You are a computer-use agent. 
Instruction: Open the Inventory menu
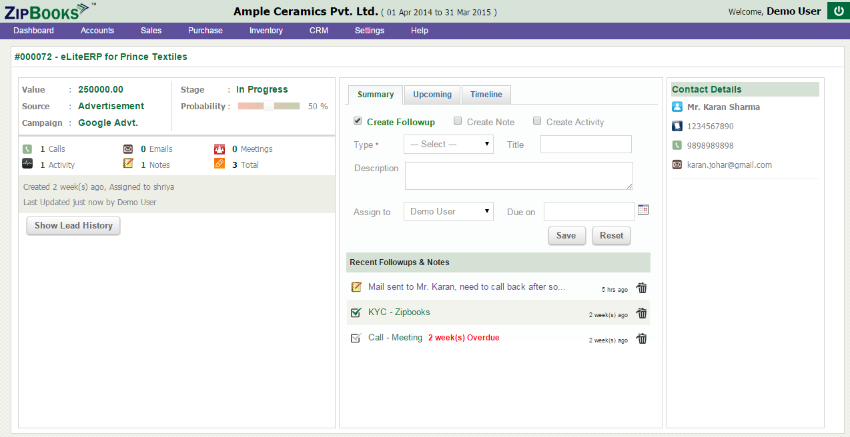(x=266, y=31)
